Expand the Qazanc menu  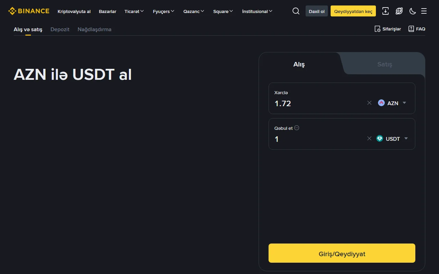click(194, 11)
